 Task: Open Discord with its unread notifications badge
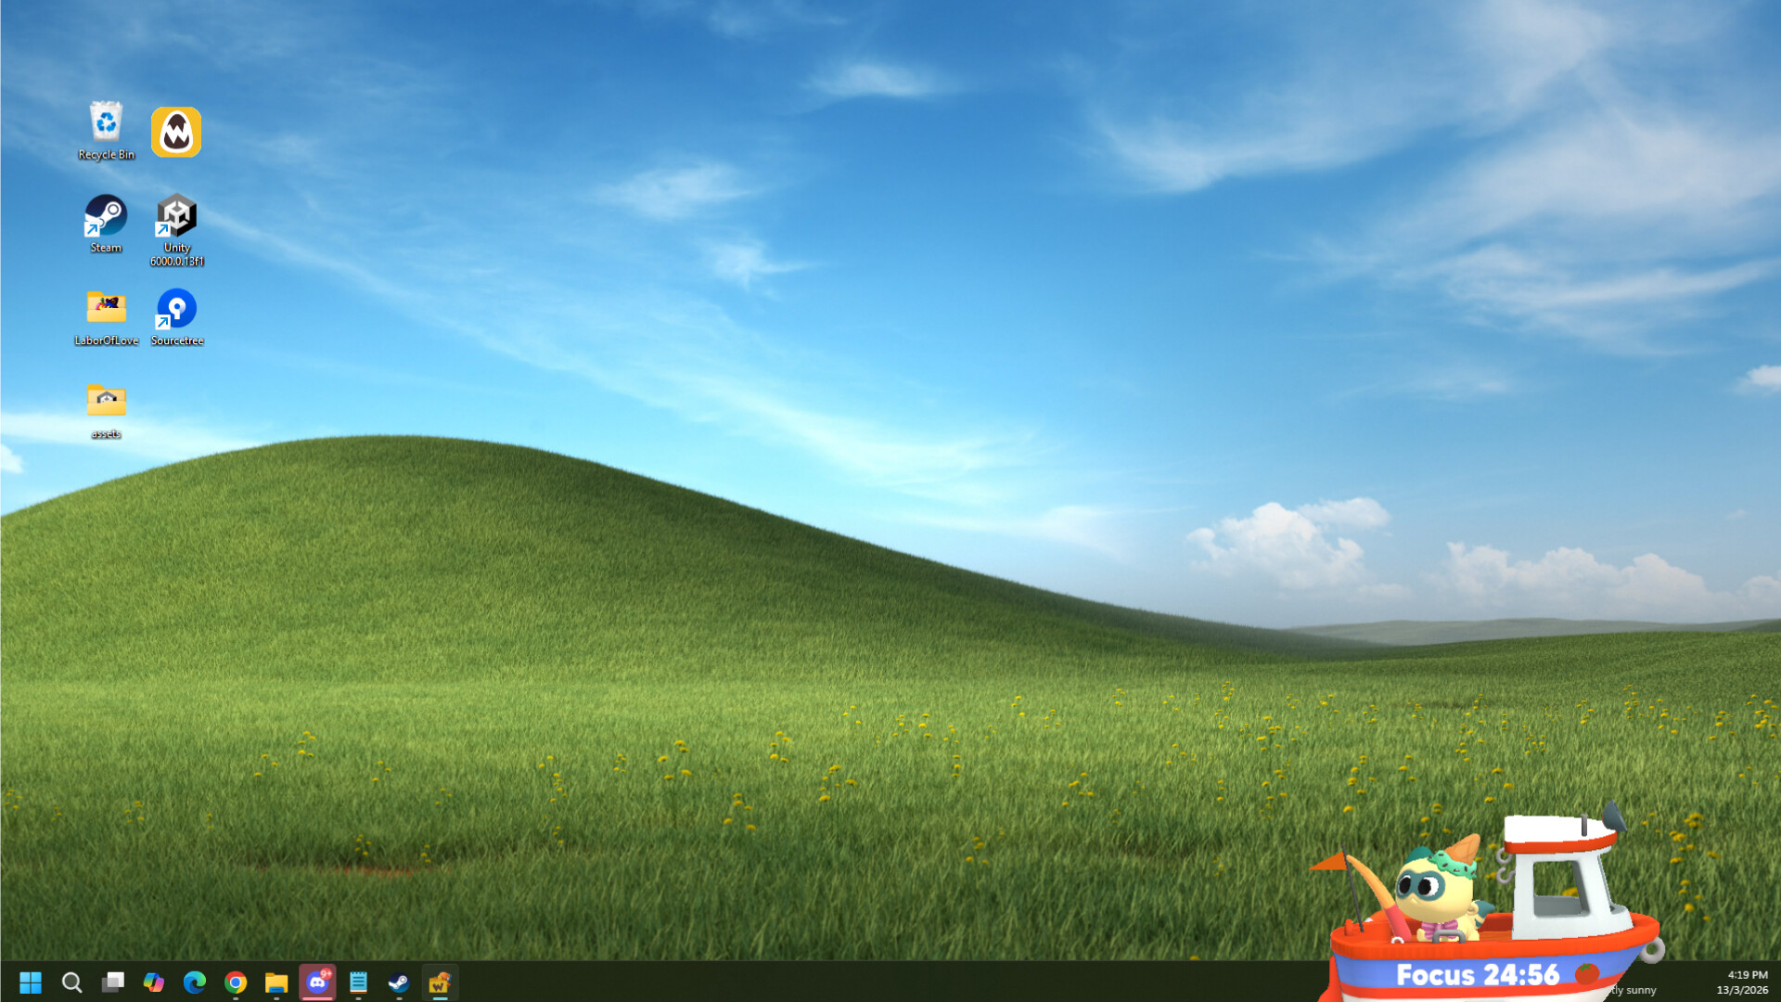pyautogui.click(x=317, y=982)
